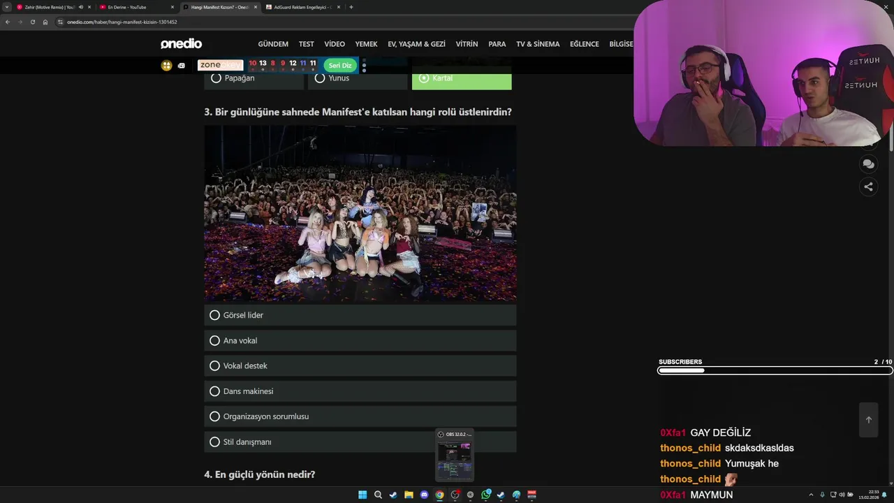The width and height of the screenshot is (894, 503).
Task: Open Windows taskbar search
Action: (378, 495)
